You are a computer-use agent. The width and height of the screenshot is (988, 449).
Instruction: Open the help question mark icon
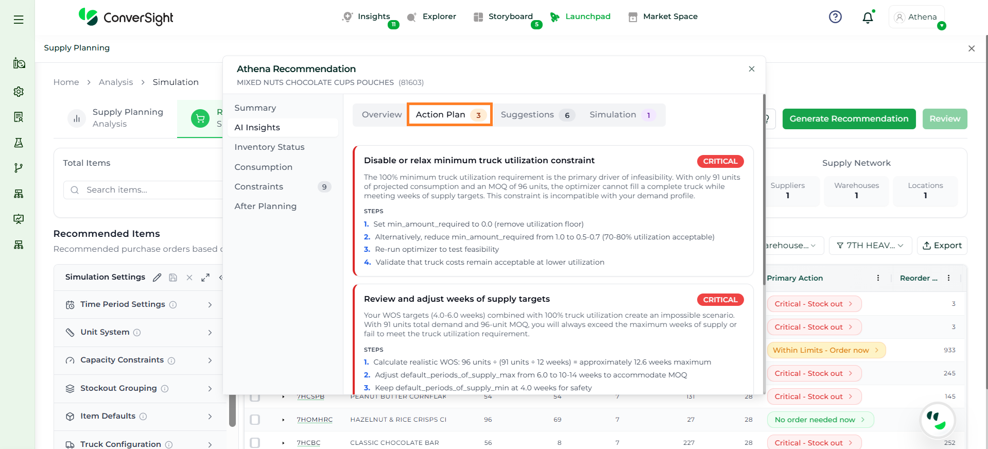(x=835, y=17)
